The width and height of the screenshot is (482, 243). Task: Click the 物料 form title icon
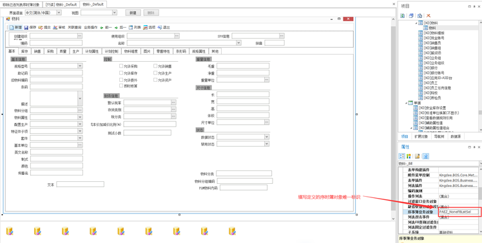(8, 19)
